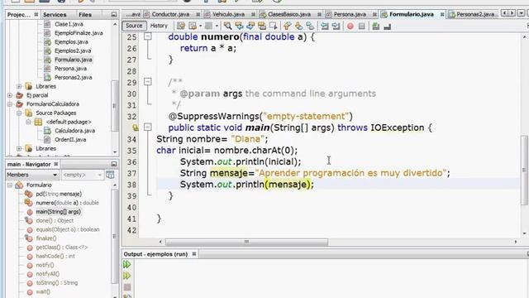Screen dimensions: 529x298
Task: Click Next Bookmark icon
Action: [x=298, y=26]
